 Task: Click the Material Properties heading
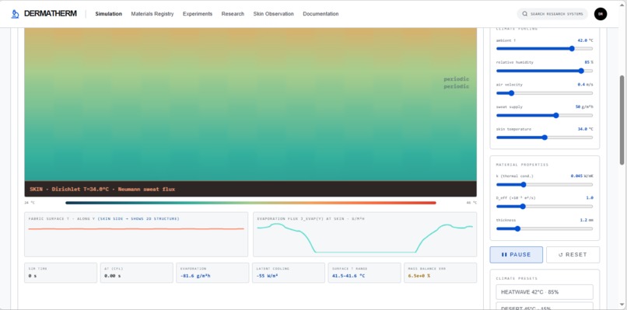(522, 165)
